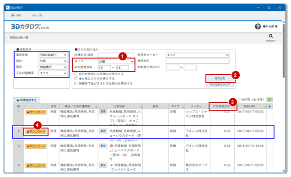Screen dimensions: 291x177
Task: Click the ダウンロード button in row 3
Action: point(36,146)
